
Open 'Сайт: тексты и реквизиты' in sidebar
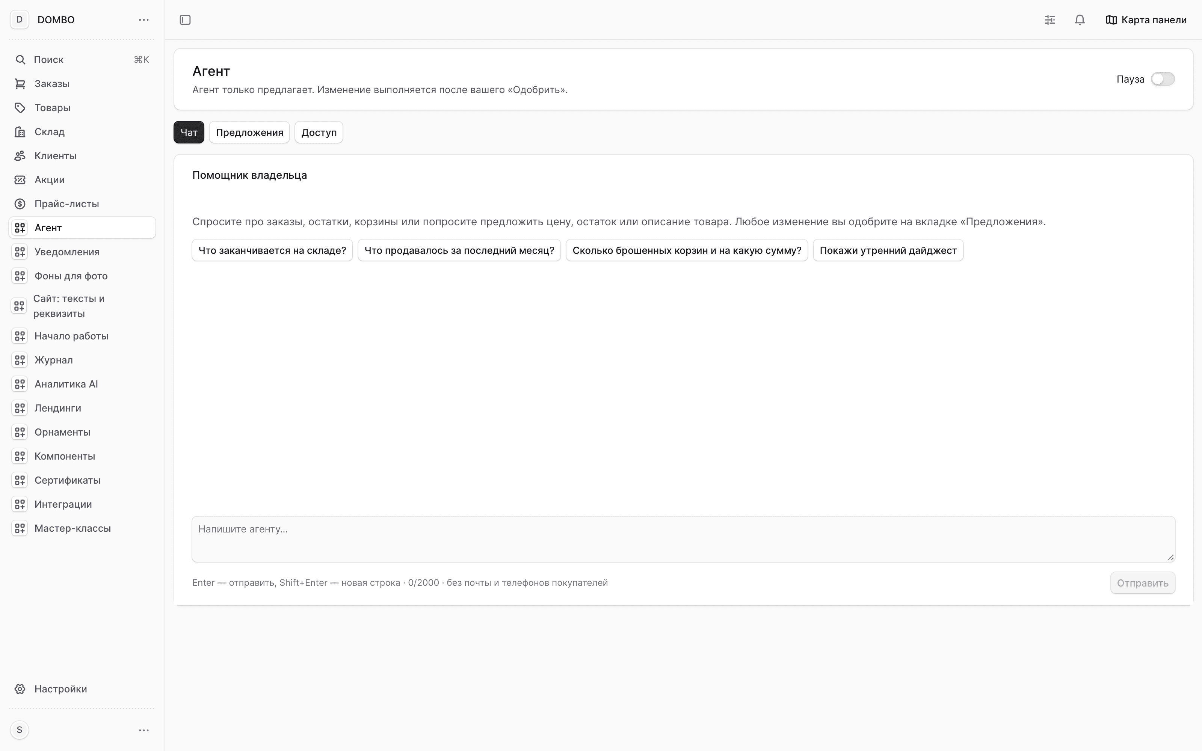pyautogui.click(x=83, y=306)
